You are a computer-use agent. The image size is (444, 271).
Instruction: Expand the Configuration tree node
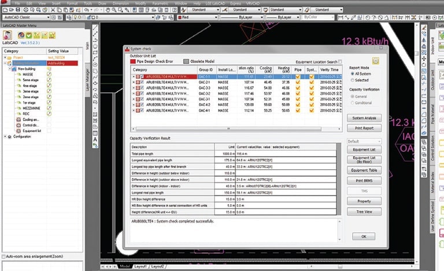point(6,137)
